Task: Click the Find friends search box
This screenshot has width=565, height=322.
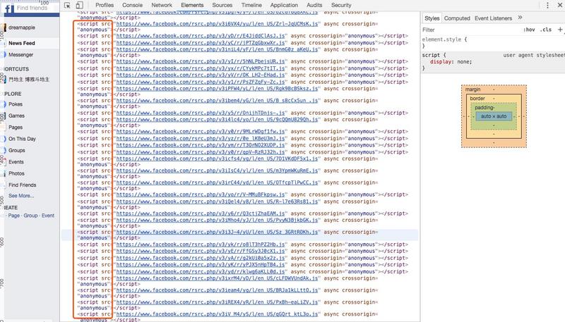Action: pos(36,8)
